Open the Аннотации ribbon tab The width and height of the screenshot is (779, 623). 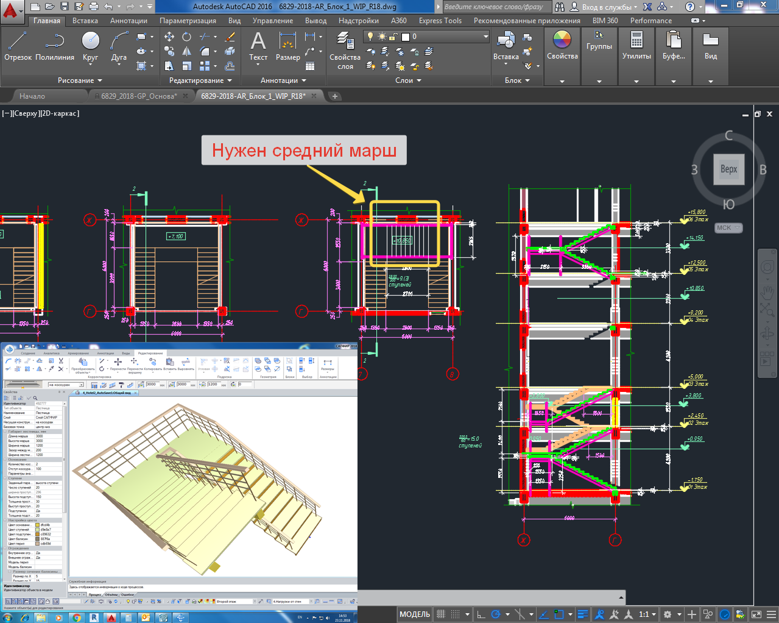129,21
